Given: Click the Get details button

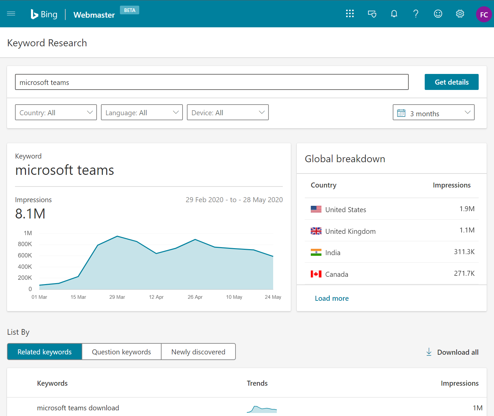Looking at the screenshot, I should click(451, 82).
